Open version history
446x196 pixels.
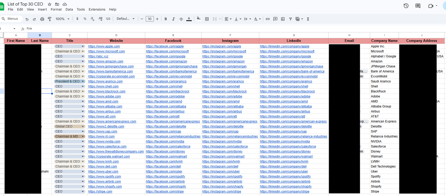click(406, 6)
